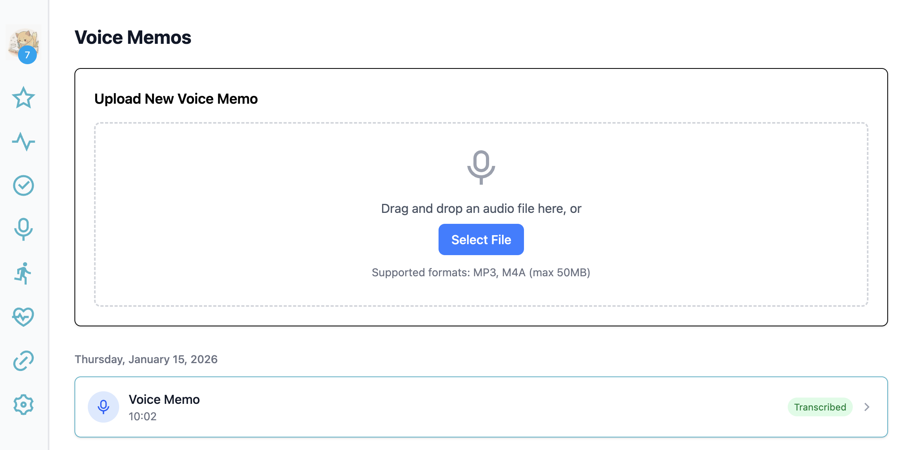Click the Select File button
The width and height of the screenshot is (910, 450).
pos(481,239)
